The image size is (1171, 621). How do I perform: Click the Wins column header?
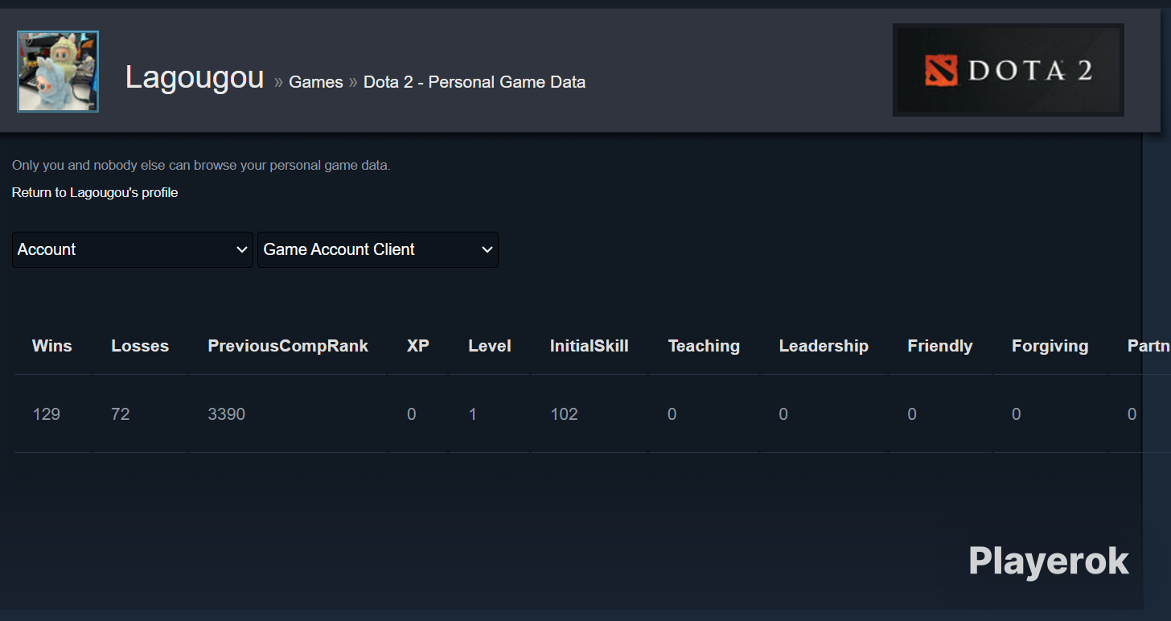(52, 346)
